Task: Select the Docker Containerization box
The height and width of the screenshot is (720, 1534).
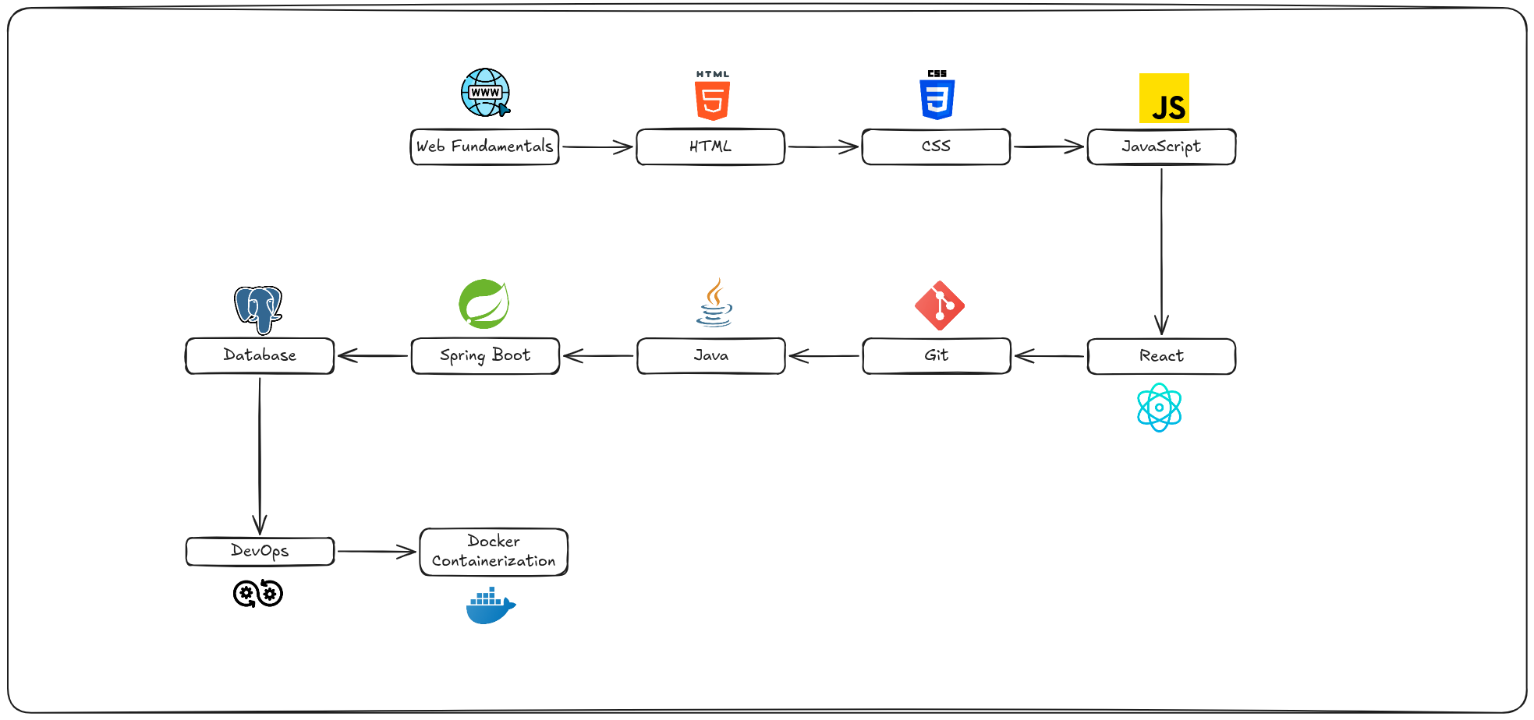Action: [494, 552]
